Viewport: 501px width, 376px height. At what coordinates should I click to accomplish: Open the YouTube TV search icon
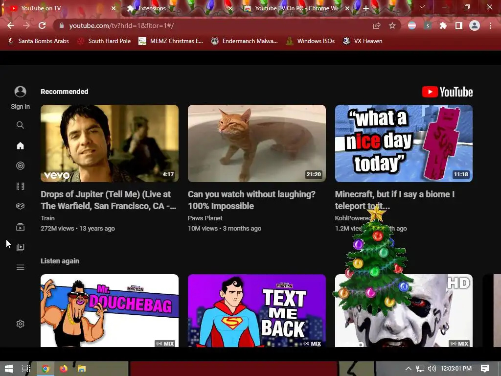(20, 125)
